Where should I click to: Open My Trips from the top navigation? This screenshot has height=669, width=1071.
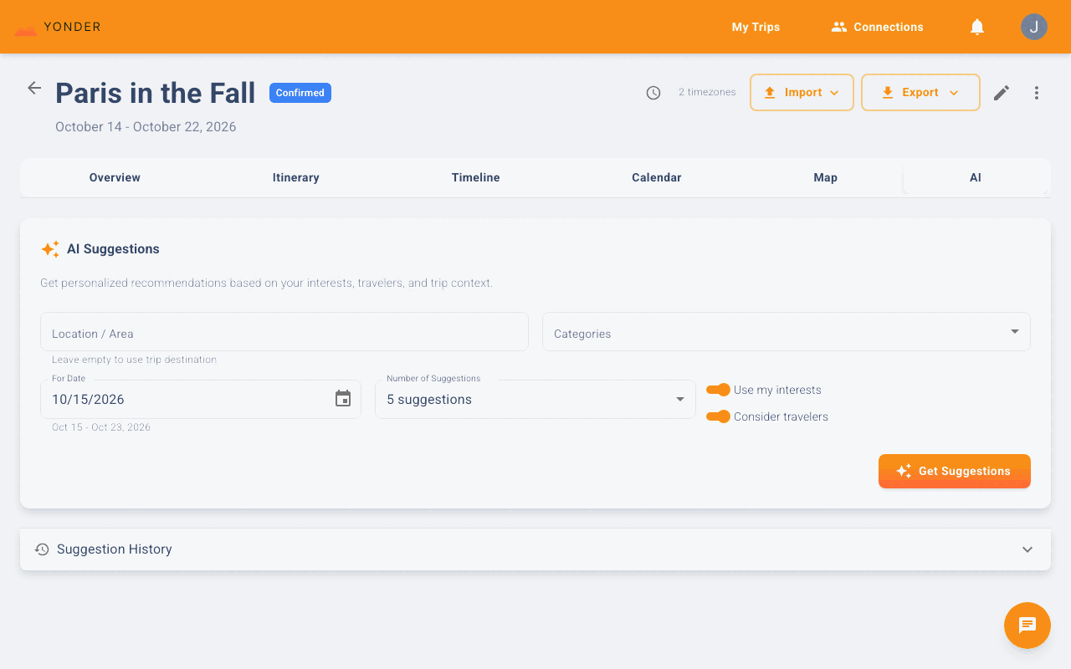coord(755,27)
